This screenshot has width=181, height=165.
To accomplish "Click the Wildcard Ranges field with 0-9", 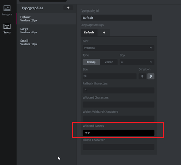I will click(x=119, y=132).
